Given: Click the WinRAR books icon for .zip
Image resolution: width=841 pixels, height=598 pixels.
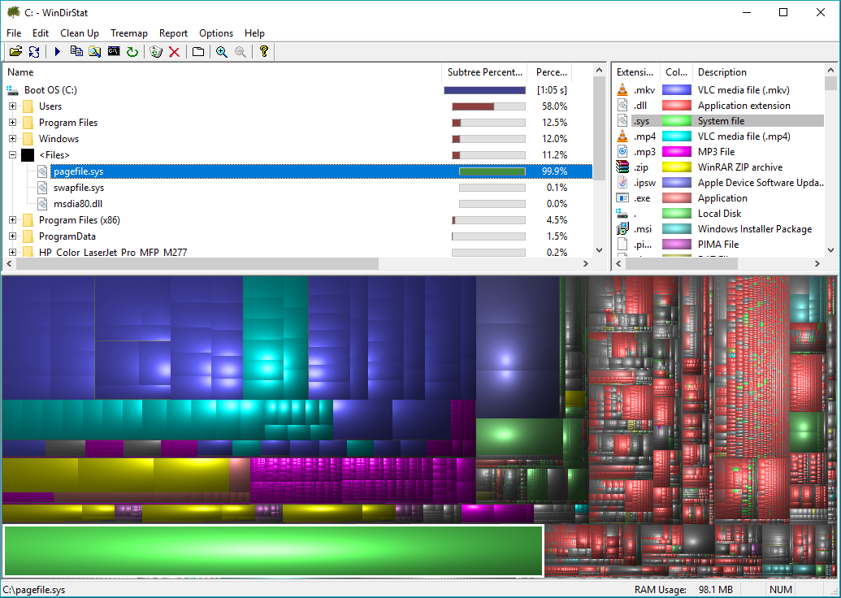Looking at the screenshot, I should 622,167.
